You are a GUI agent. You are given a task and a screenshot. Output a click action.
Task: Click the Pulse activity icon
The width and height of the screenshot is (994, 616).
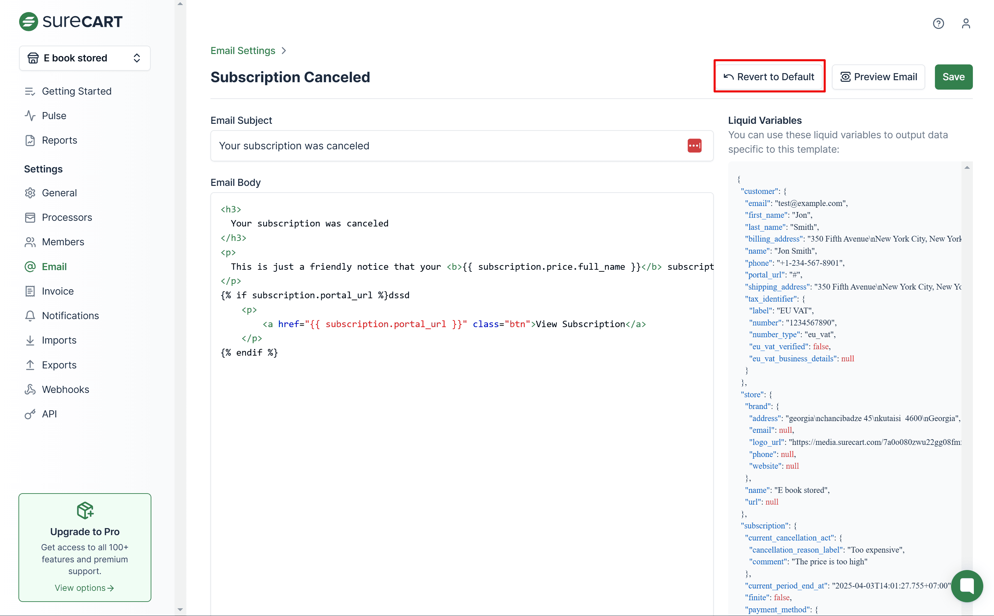pos(30,116)
